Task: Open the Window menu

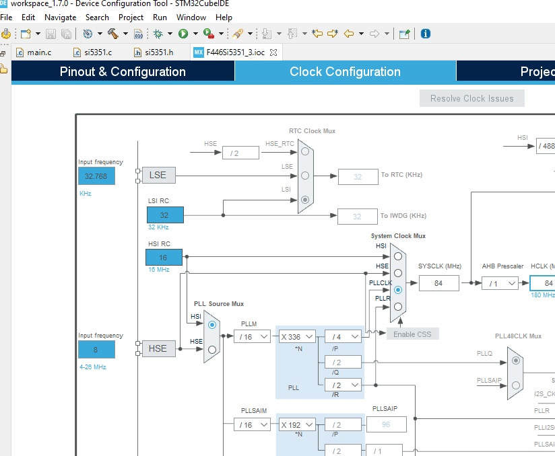Action: [191, 17]
